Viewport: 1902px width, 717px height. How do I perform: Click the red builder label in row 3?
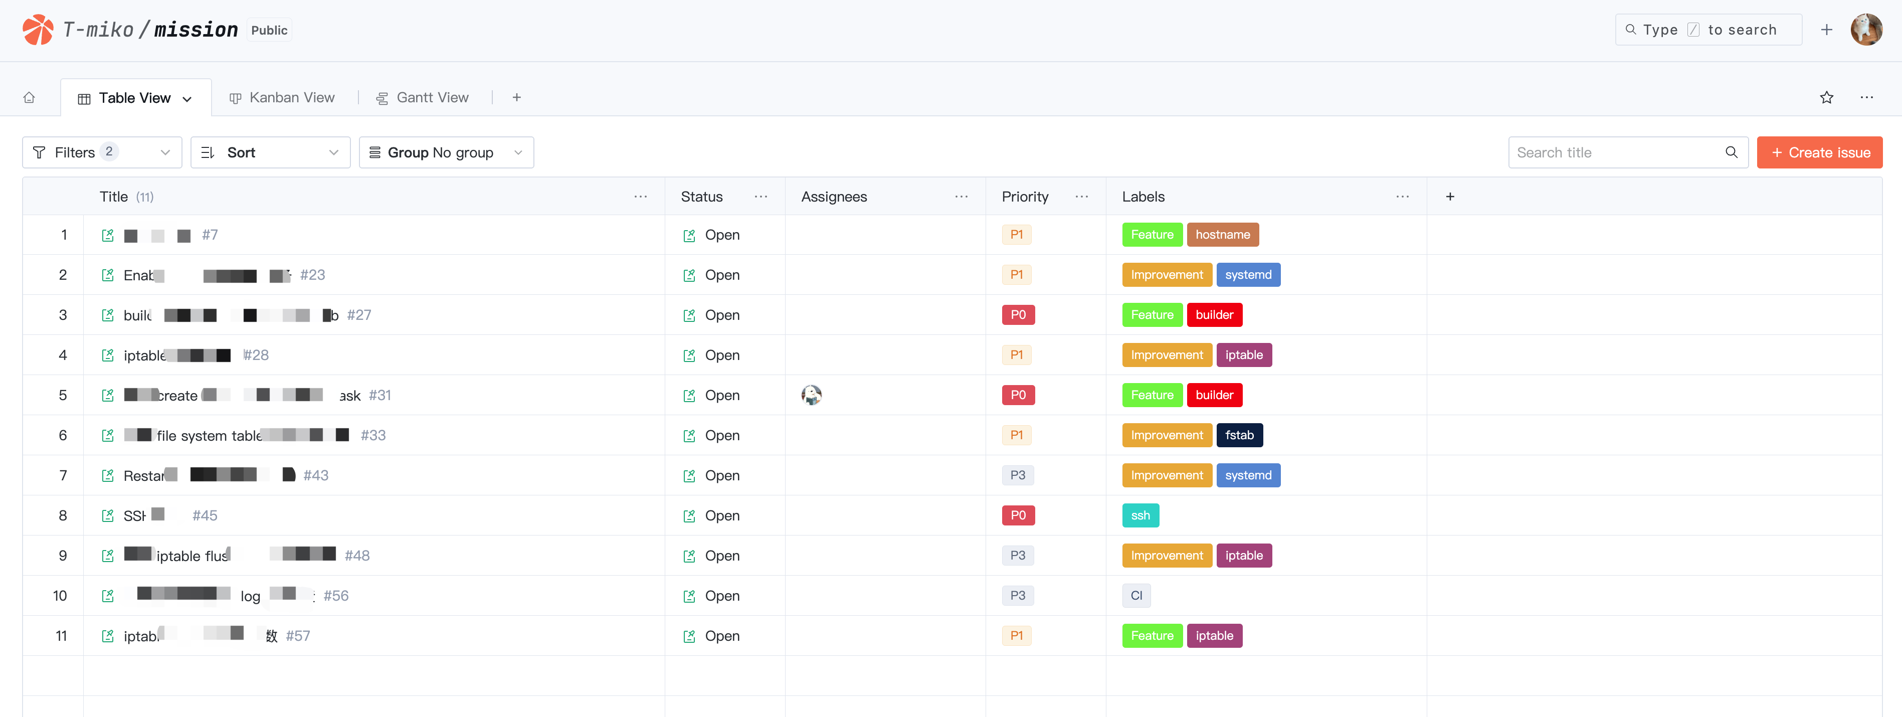tap(1214, 315)
